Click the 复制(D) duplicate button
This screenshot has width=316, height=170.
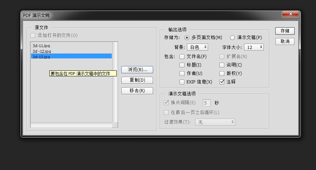point(137,80)
